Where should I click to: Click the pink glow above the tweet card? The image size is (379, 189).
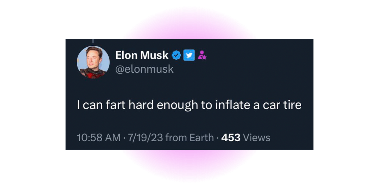point(189,26)
